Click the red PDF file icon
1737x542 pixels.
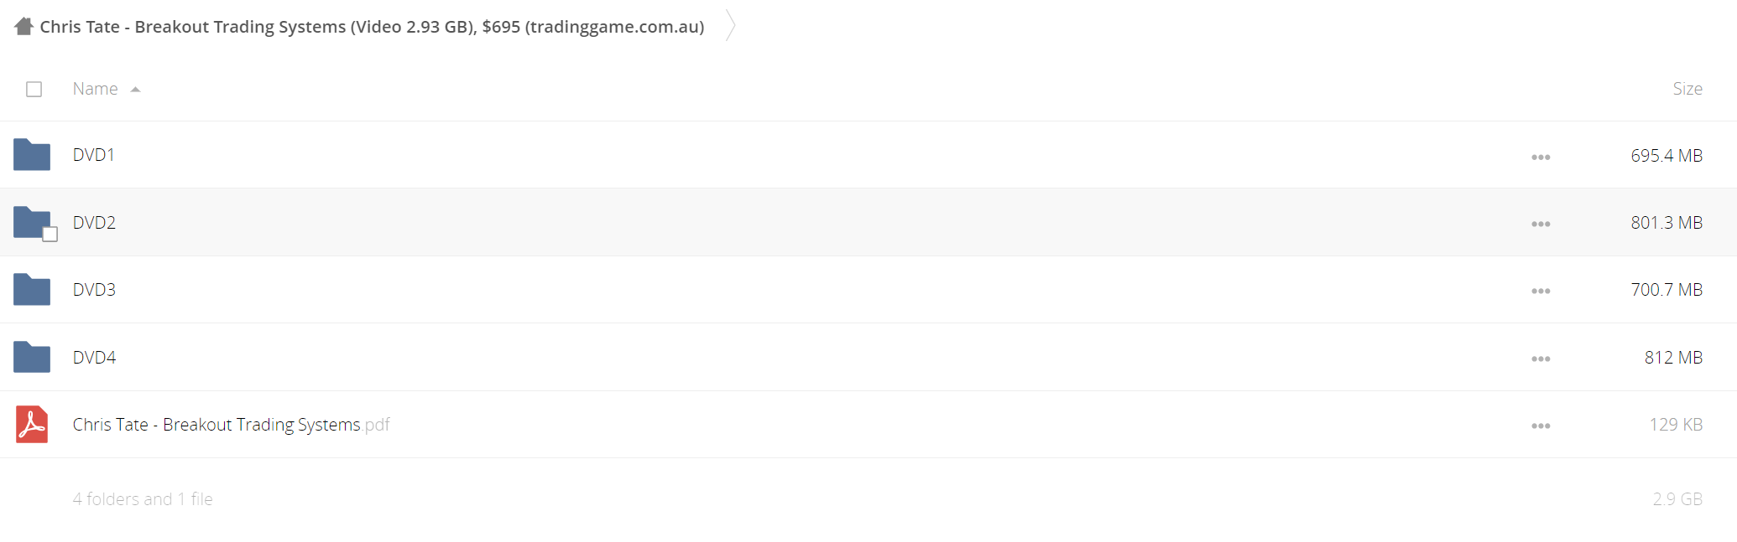point(32,424)
